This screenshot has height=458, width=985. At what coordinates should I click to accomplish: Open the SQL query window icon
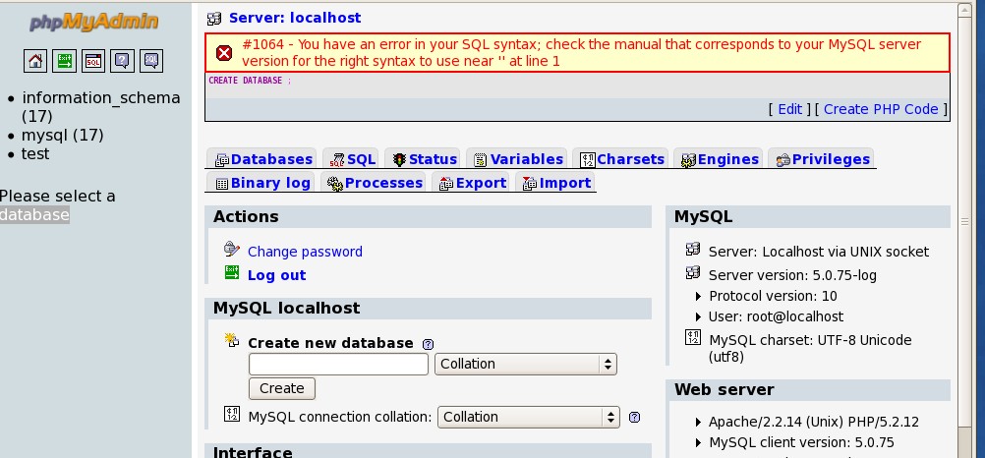92,61
